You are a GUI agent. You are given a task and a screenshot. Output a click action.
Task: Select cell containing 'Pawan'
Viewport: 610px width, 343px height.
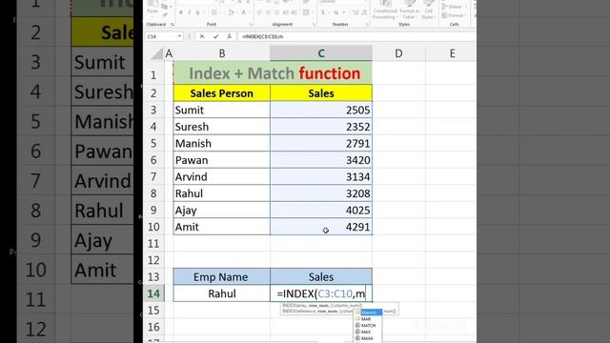(222, 160)
